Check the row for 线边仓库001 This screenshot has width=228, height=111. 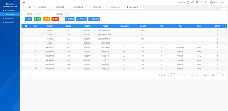tap(26, 52)
